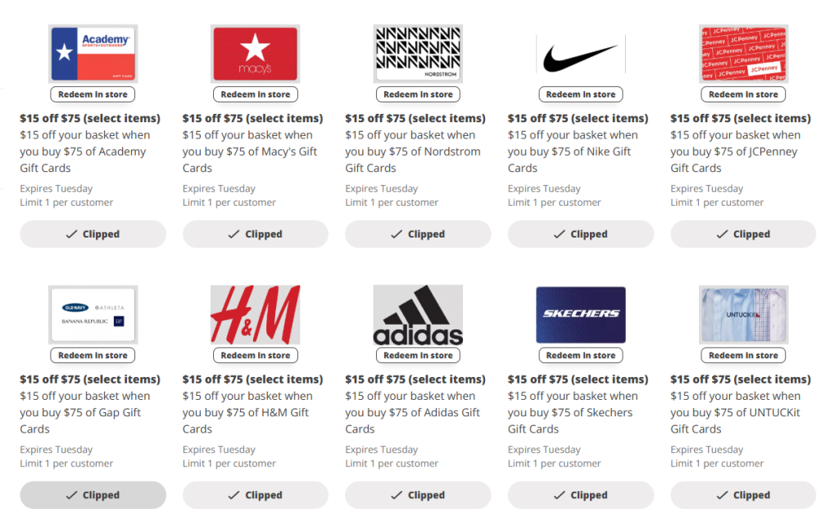Toggle the Clipped button for Gap offer
The width and height of the screenshot is (839, 522).
pyautogui.click(x=93, y=495)
